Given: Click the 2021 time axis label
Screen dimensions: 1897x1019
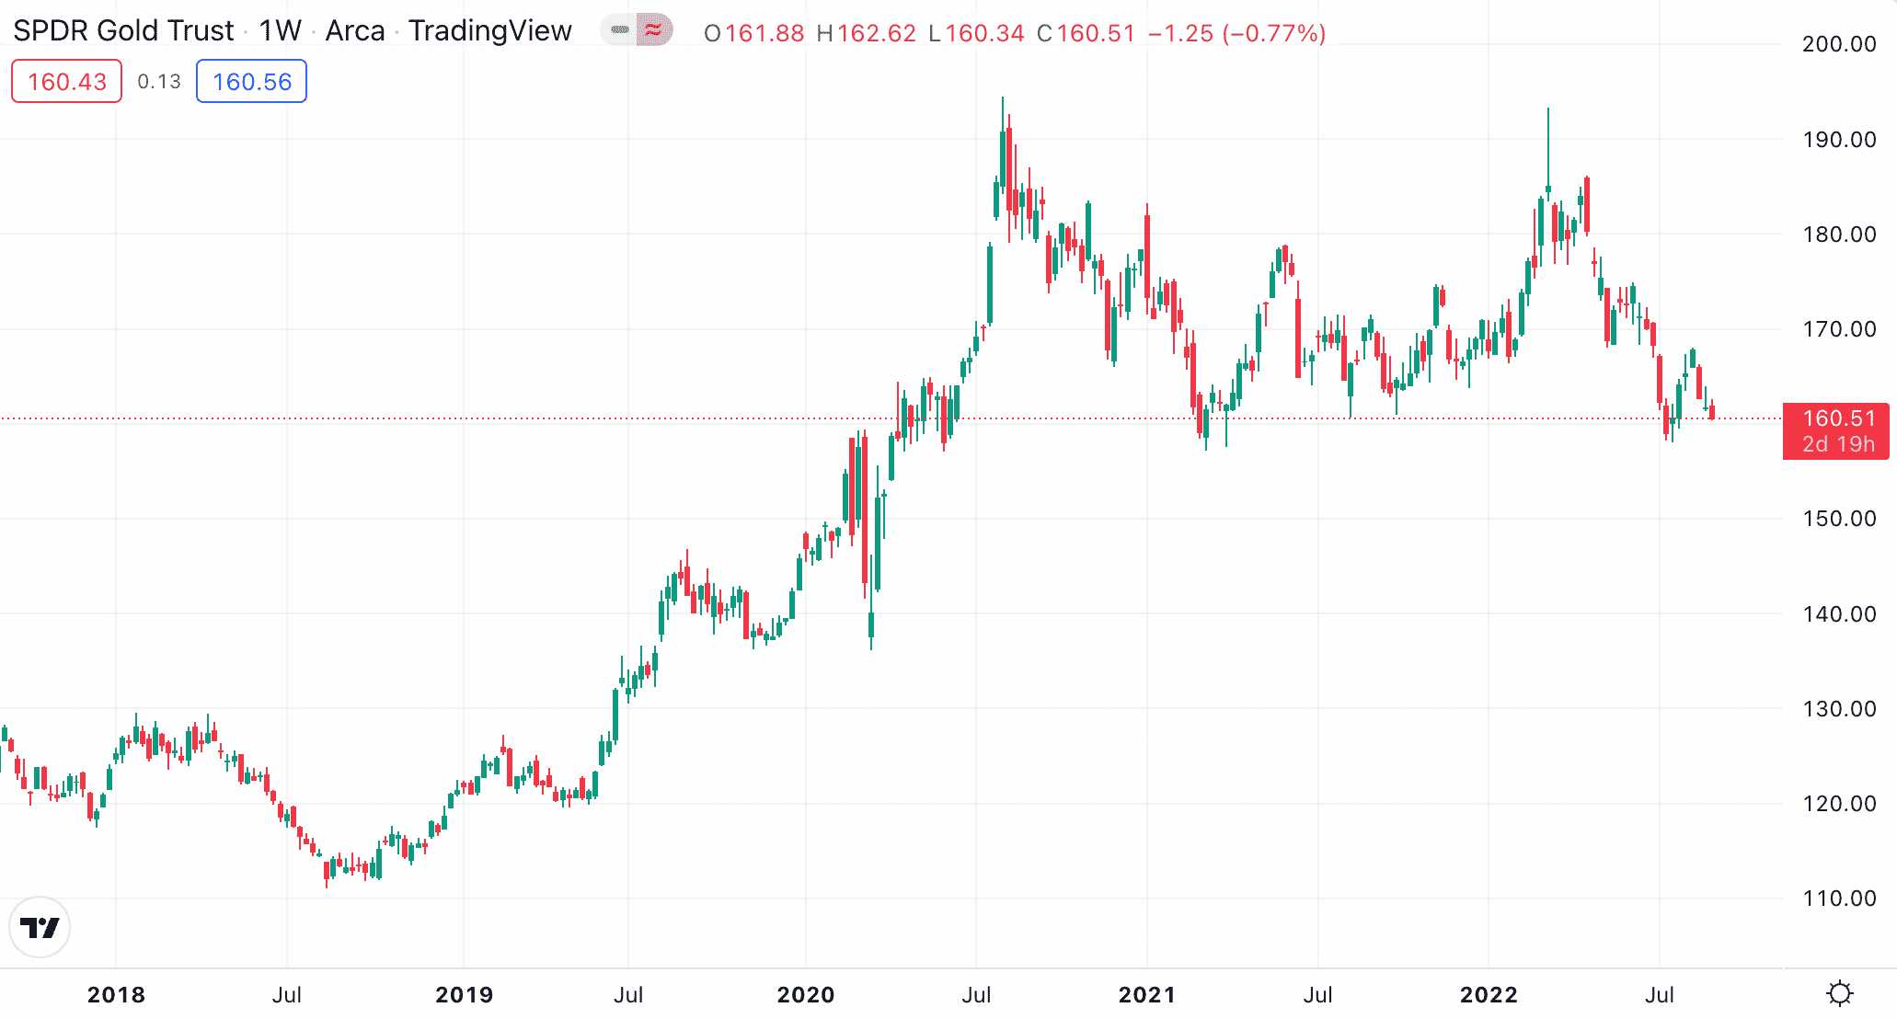Looking at the screenshot, I should click(x=1147, y=994).
